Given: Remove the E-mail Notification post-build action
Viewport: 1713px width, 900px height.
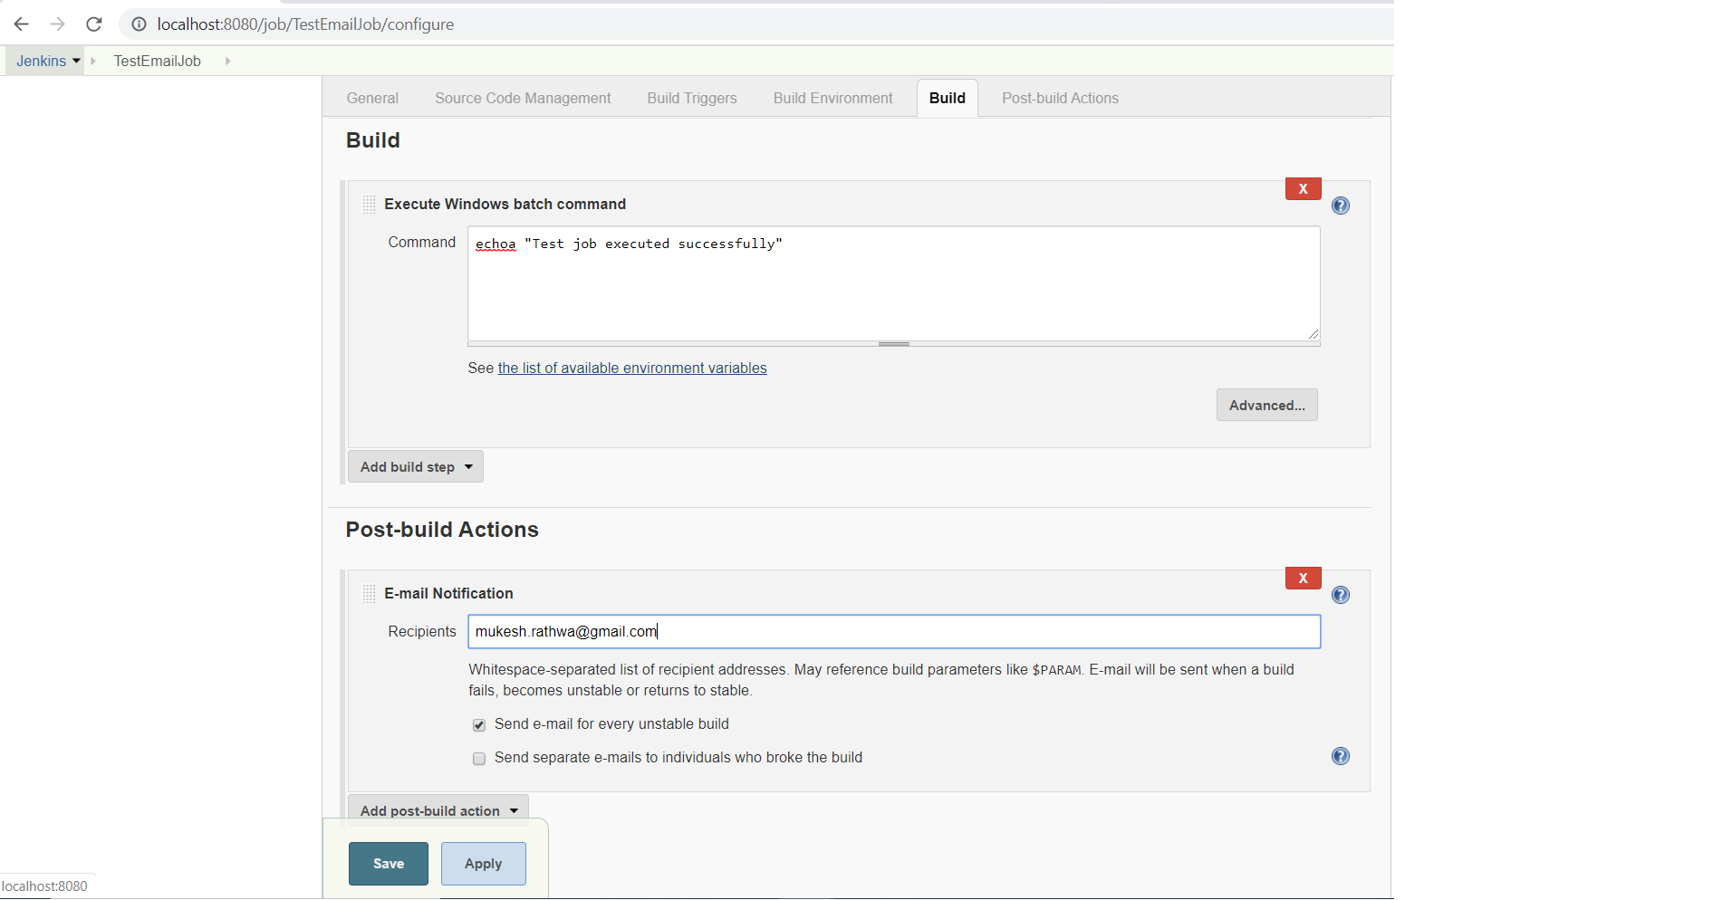Looking at the screenshot, I should coord(1303,578).
